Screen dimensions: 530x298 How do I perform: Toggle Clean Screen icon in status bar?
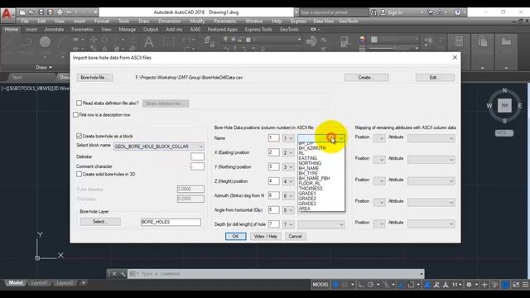(x=516, y=285)
